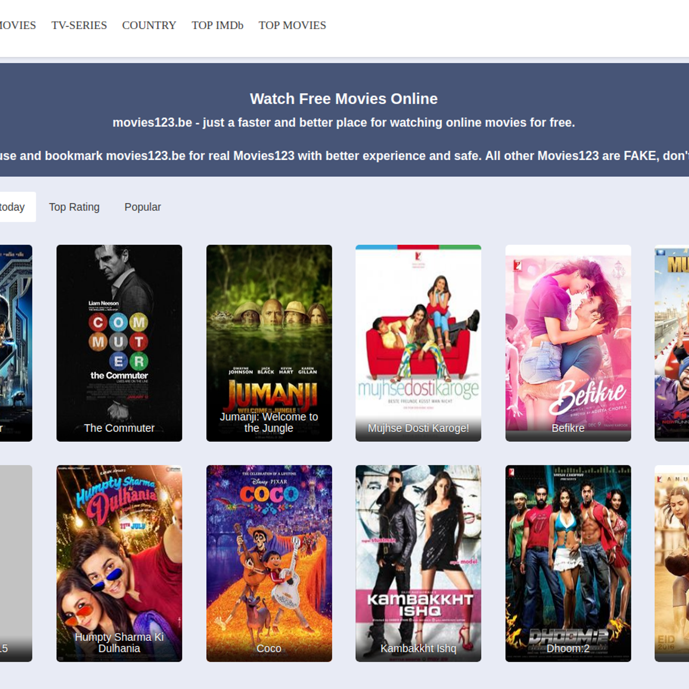Switch to the Top Rating tab
Viewport: 689px width, 689px height.
coord(74,207)
